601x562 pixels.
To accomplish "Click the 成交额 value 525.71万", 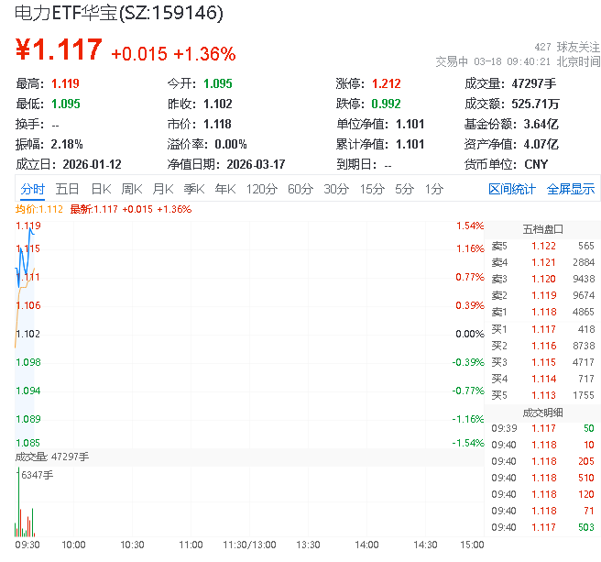I will coord(535,104).
